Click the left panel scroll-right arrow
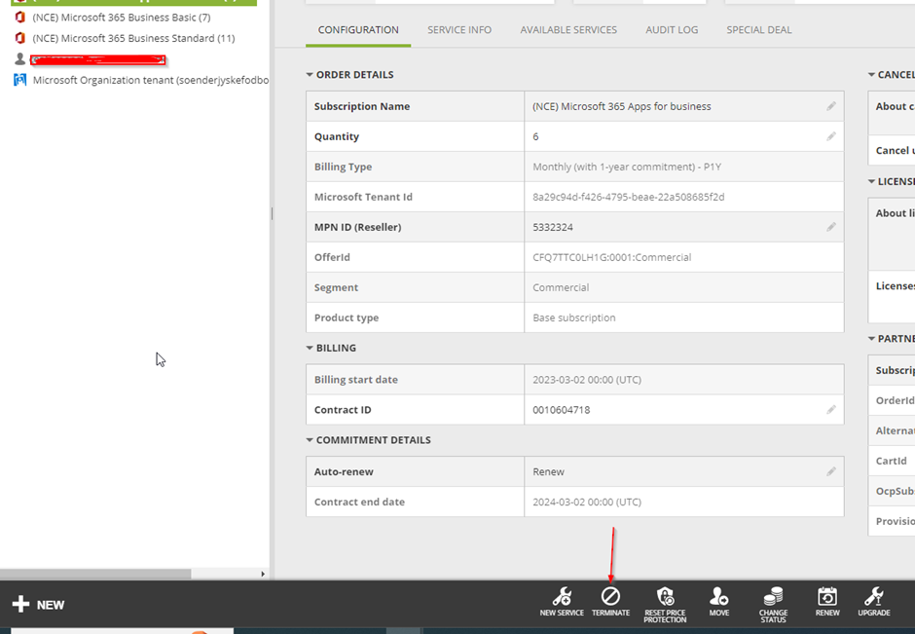Viewport: 915px width, 634px height. point(263,574)
